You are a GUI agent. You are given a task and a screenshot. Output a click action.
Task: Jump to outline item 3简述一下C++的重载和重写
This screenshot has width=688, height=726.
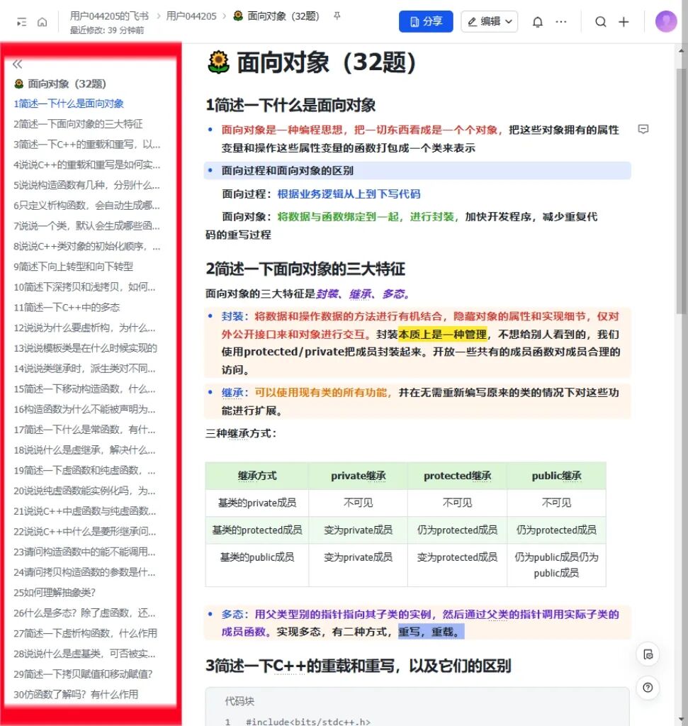click(x=87, y=145)
